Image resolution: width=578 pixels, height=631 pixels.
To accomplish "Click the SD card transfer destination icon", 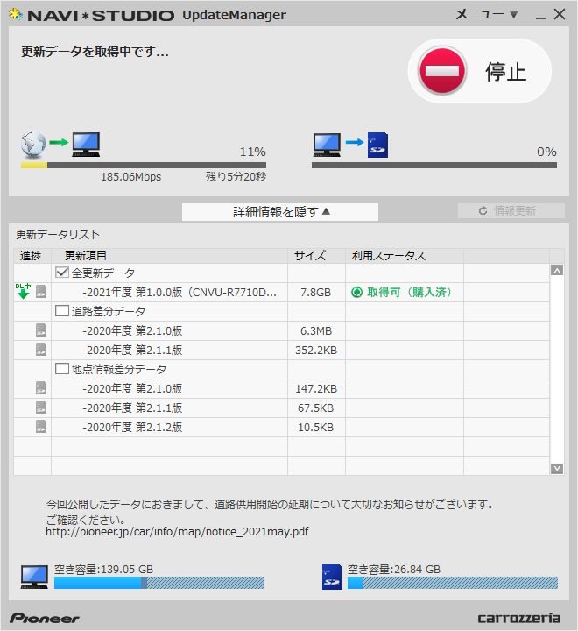I will coord(377,145).
